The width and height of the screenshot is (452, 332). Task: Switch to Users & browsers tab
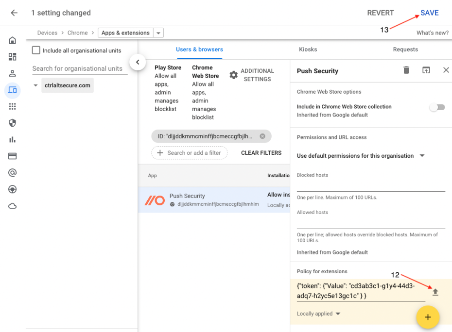pos(199,50)
